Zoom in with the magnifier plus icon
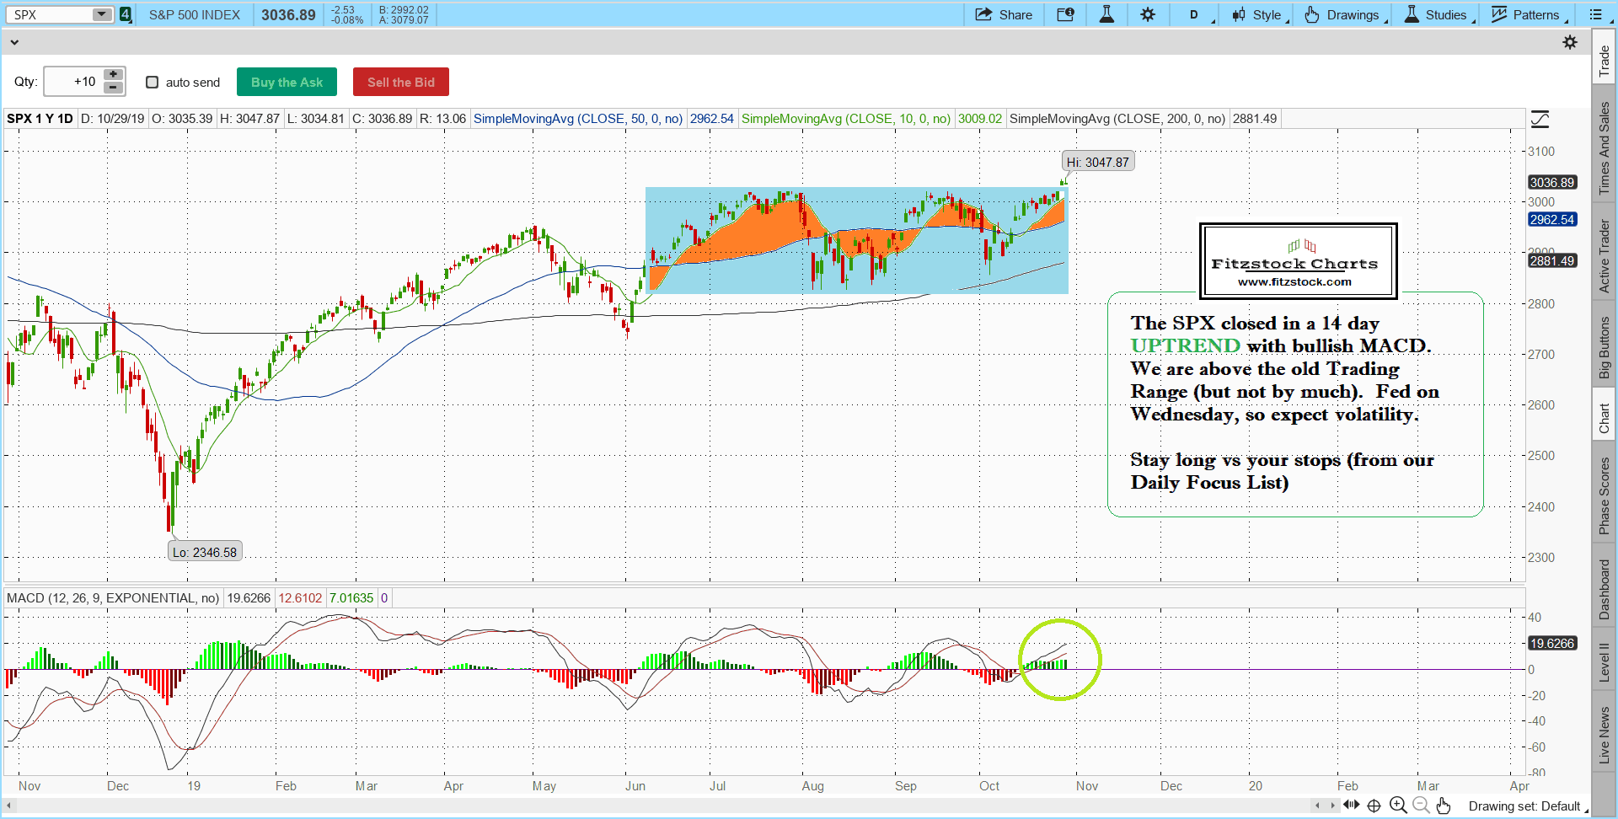1618x819 pixels. click(x=1398, y=806)
